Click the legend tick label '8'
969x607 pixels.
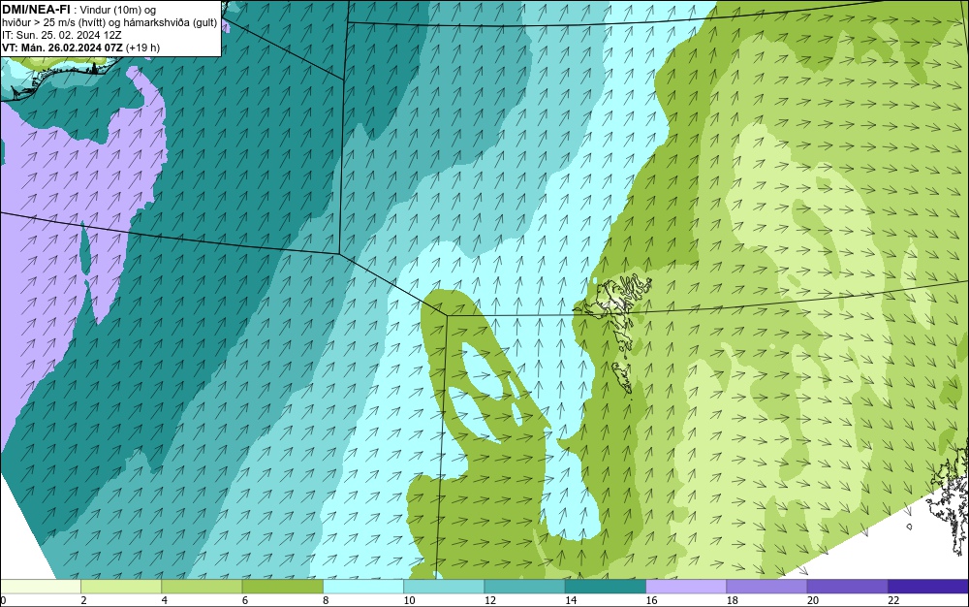point(326,600)
